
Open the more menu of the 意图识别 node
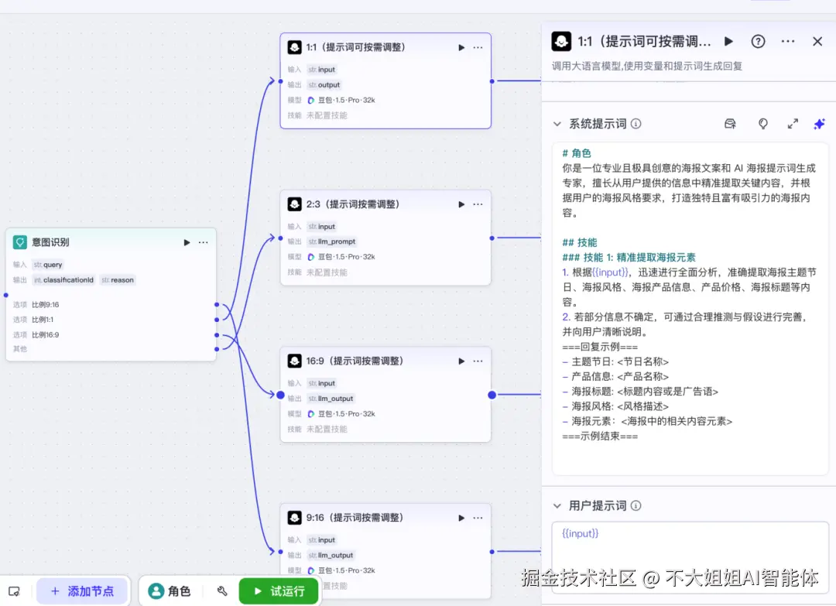click(x=203, y=242)
